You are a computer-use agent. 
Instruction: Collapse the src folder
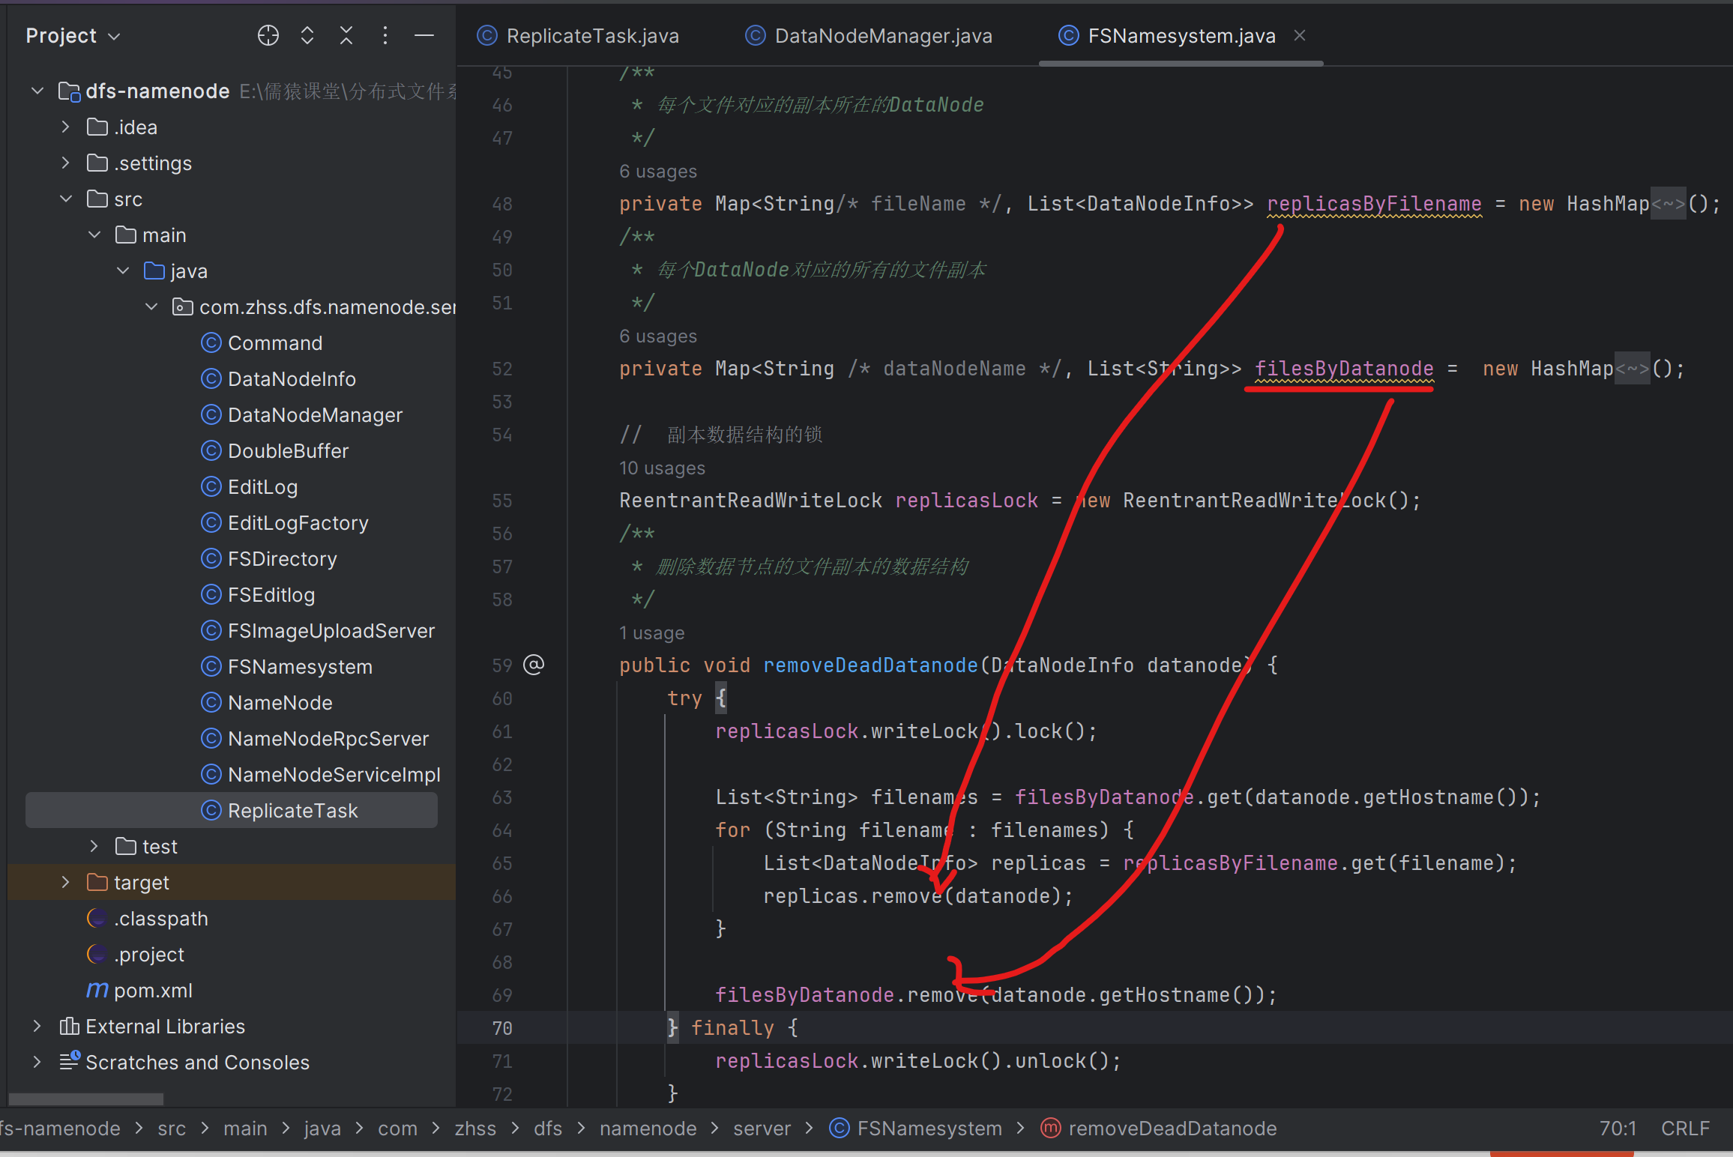point(66,199)
